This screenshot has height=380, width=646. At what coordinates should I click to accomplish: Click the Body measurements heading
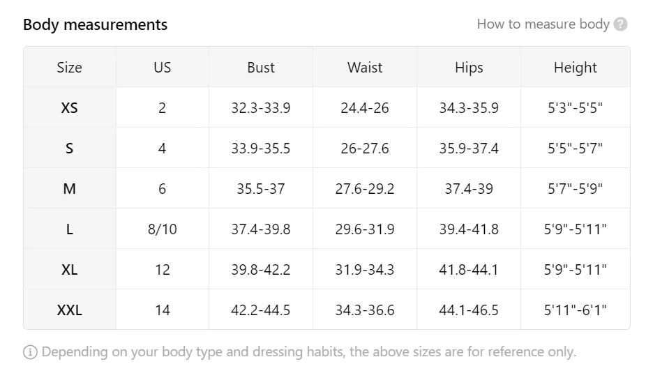pos(96,25)
